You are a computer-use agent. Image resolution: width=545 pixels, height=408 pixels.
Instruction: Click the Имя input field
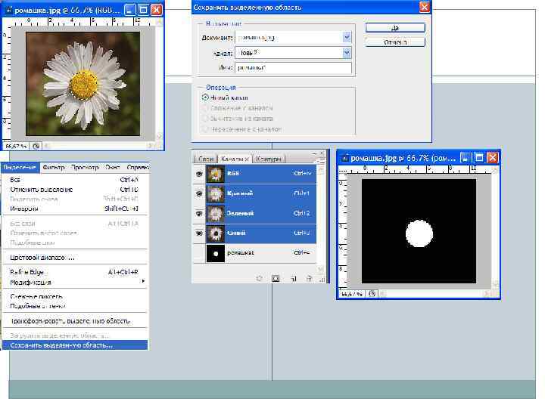pyautogui.click(x=294, y=68)
